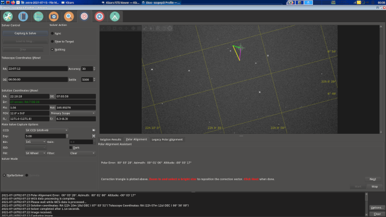Expand the Primary Scope dropdown
386x217 pixels.
point(73,113)
